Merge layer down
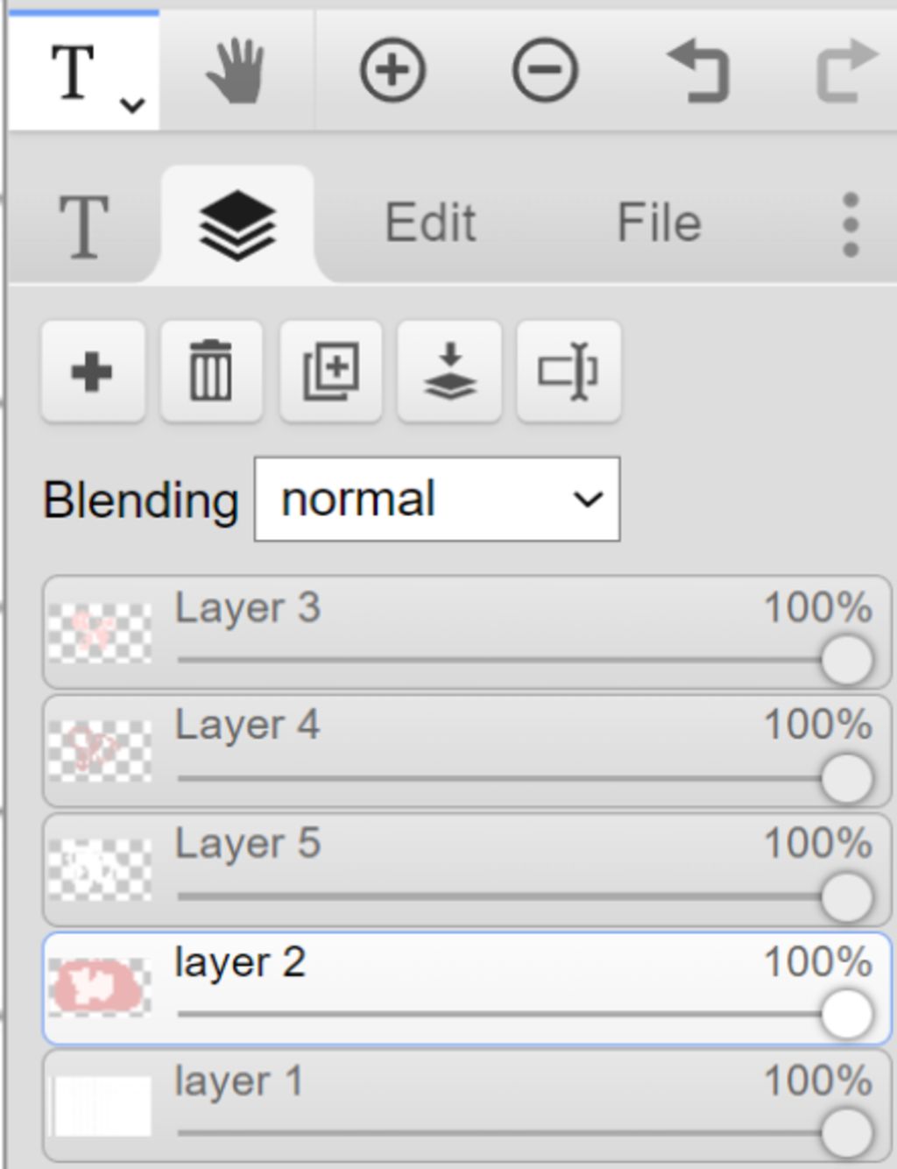The height and width of the screenshot is (1169, 897). (x=449, y=372)
